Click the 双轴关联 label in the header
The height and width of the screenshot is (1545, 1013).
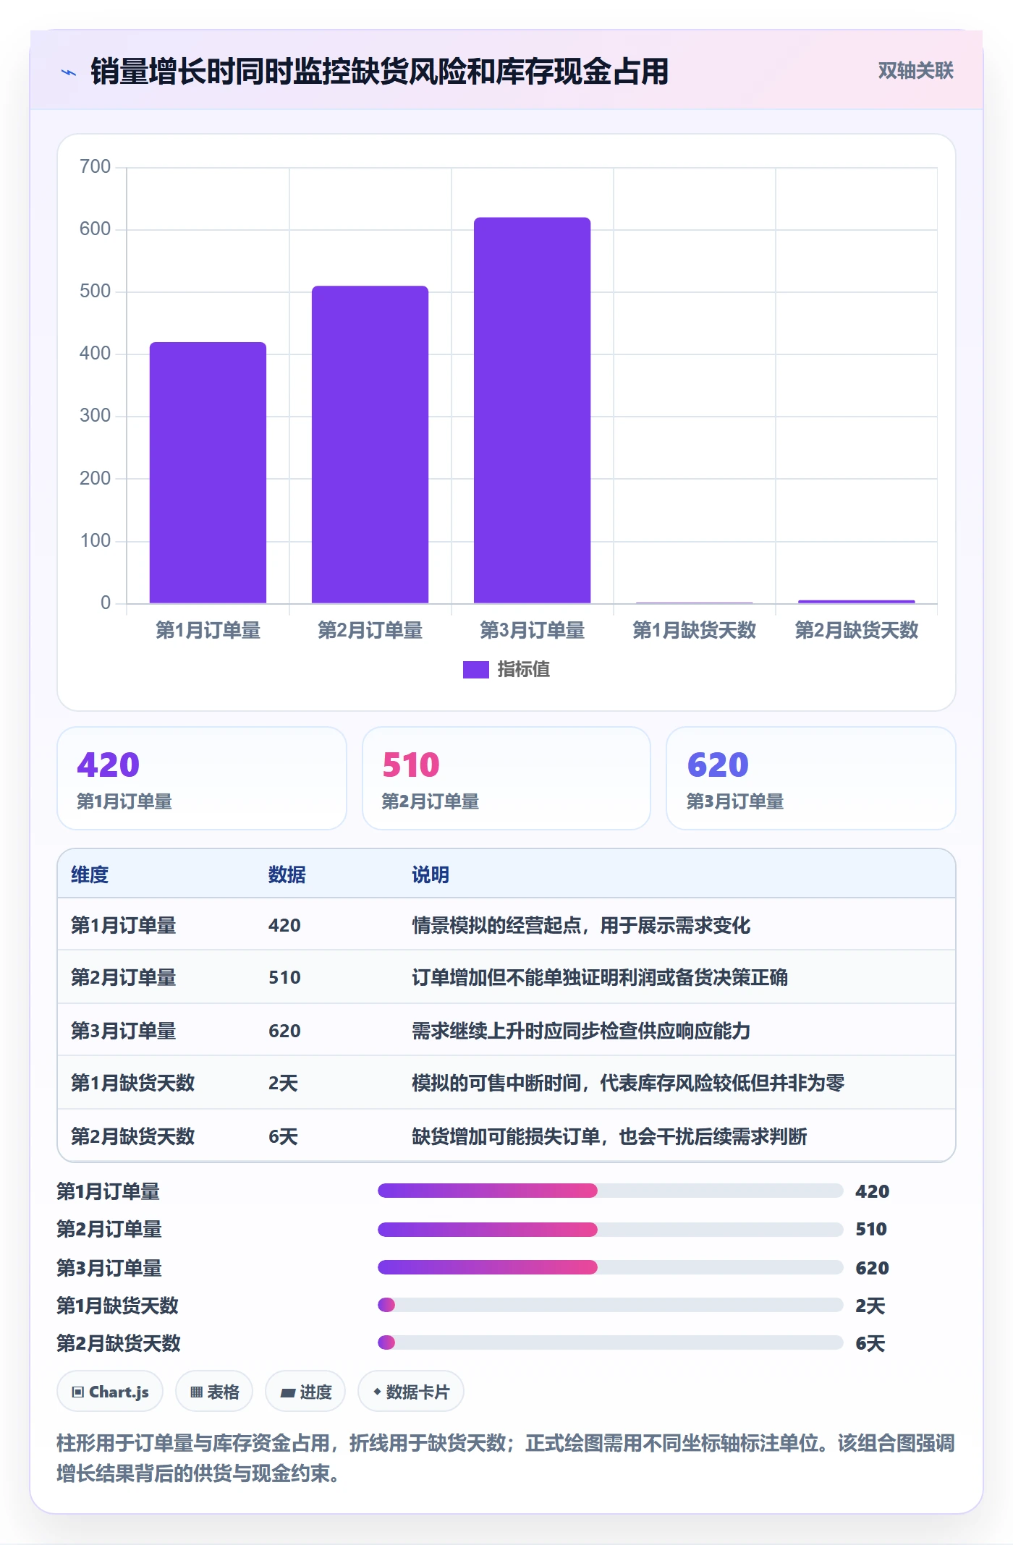coord(915,71)
